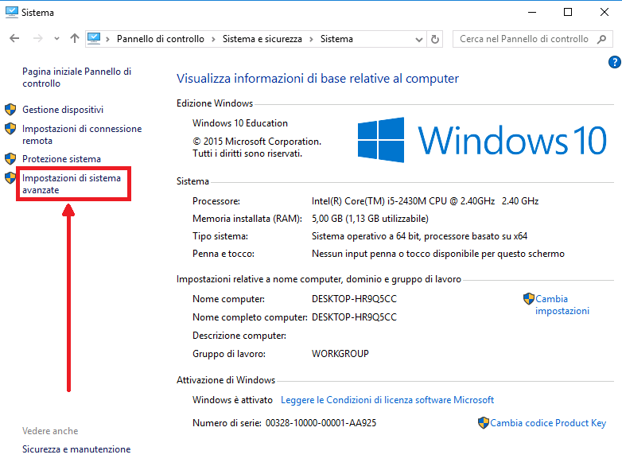This screenshot has height=470, width=622.
Task: Click the search magnifier icon
Action: (x=602, y=39)
